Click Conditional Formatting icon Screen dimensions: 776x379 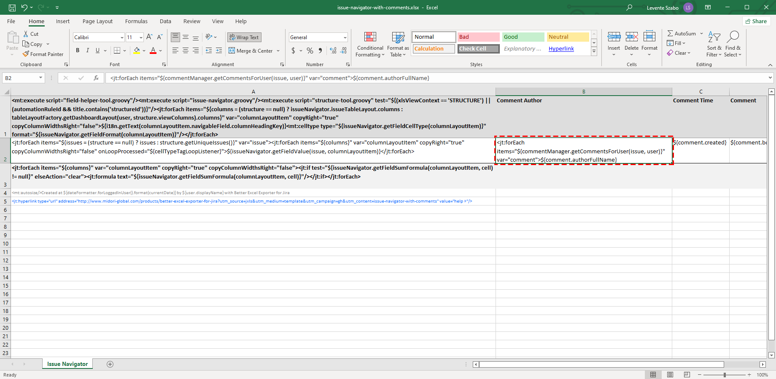click(x=370, y=37)
